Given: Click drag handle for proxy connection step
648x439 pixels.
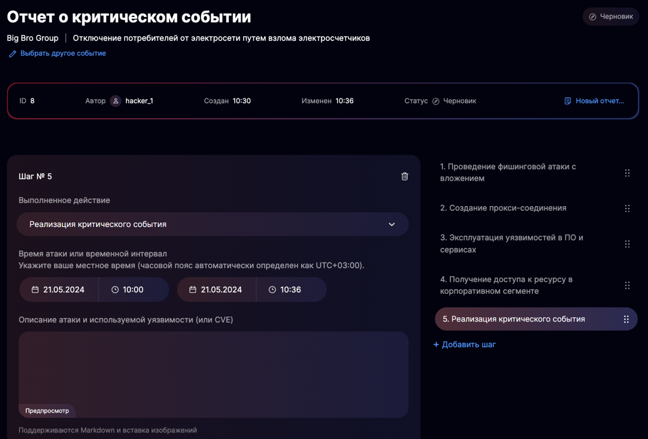Looking at the screenshot, I should click(627, 208).
